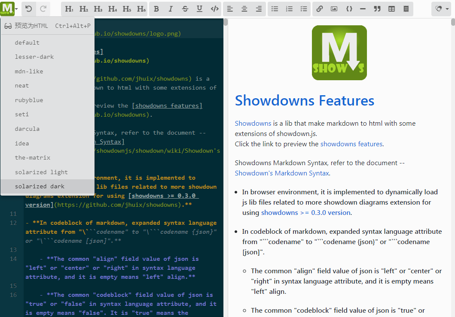This screenshot has height=317, width=455.
Task: Place cursor on editor line 12
Action: 121,232
